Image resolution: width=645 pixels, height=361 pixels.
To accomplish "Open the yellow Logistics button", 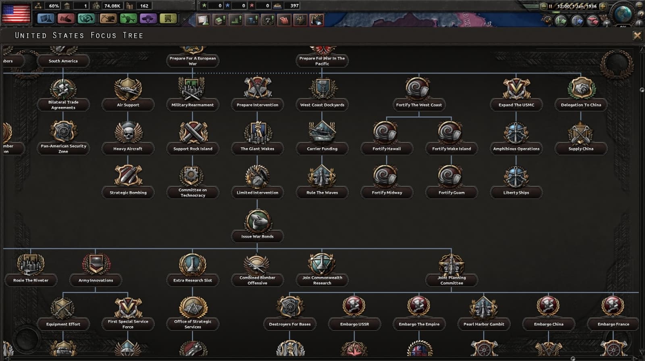I will point(169,19).
